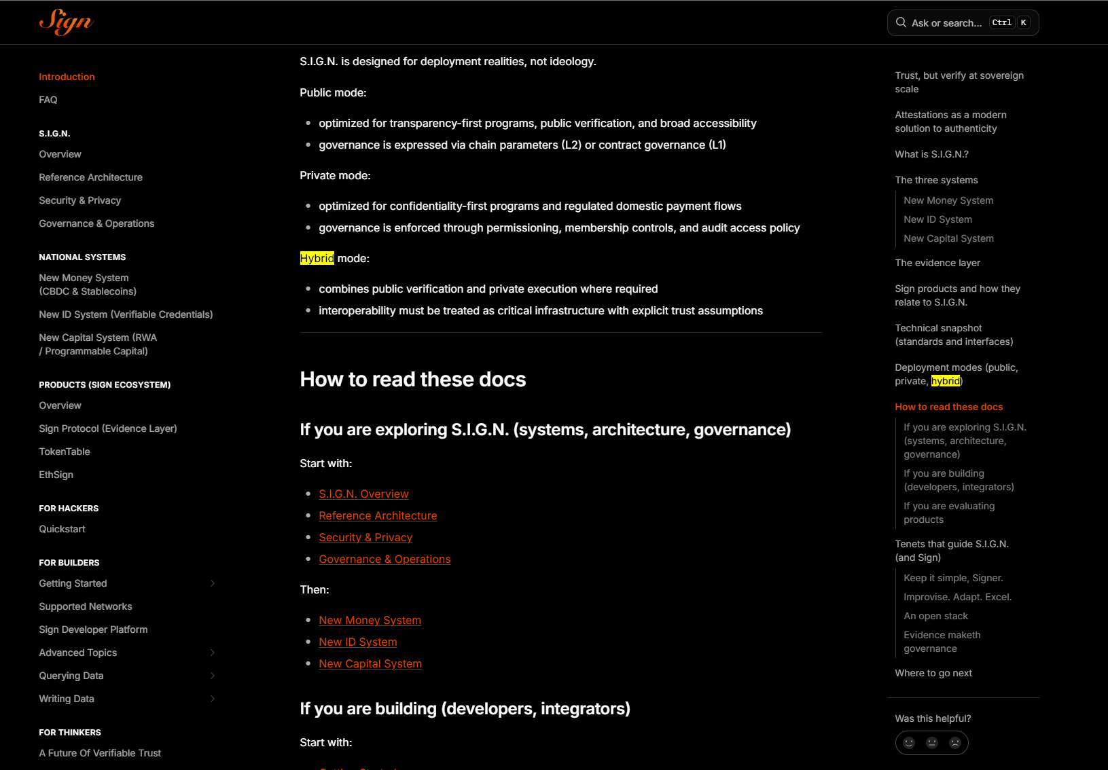
Task: Follow the Reference Architecture content link
Action: [x=378, y=516]
